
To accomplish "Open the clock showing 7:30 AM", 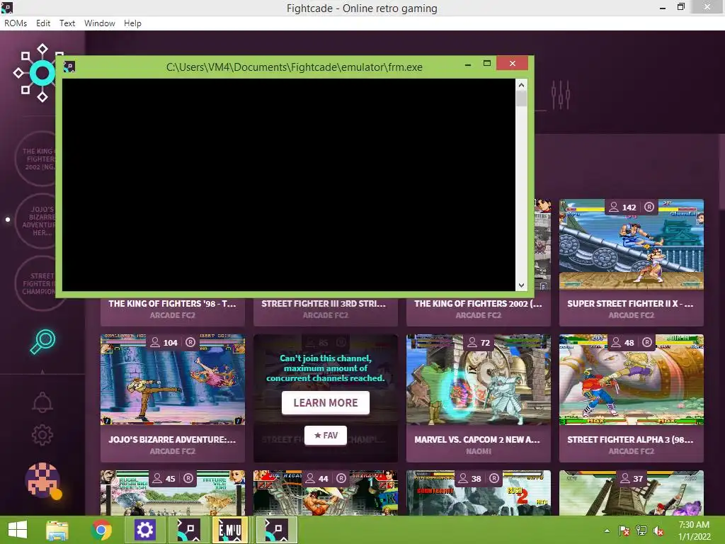I will tap(694, 531).
